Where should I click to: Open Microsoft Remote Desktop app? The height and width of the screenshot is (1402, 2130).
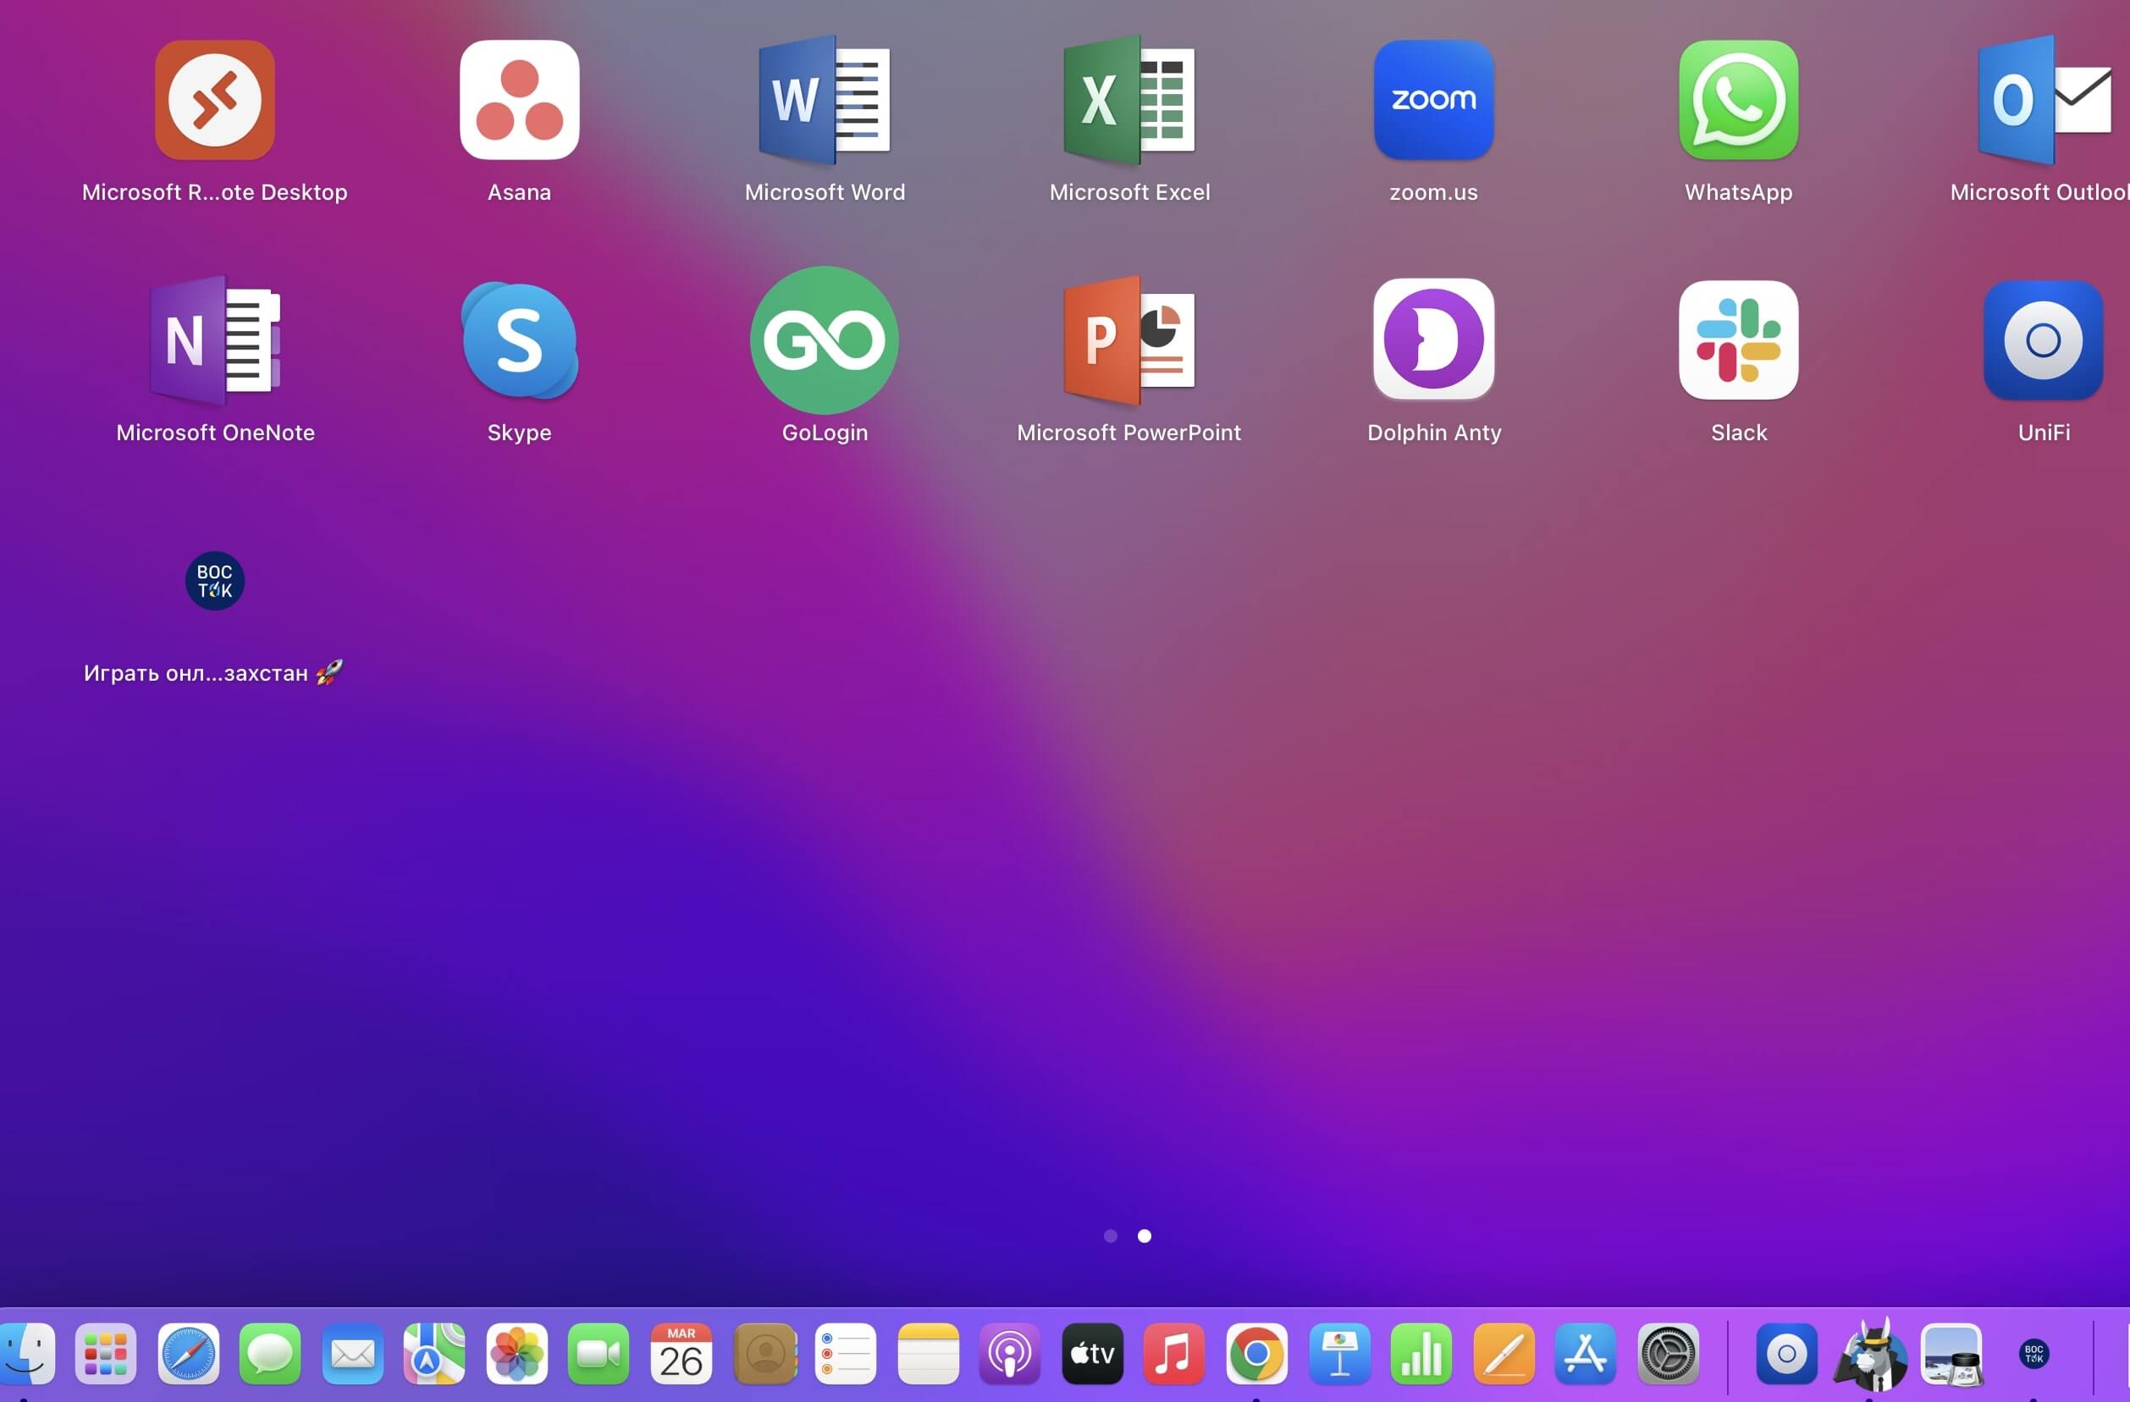tap(215, 100)
